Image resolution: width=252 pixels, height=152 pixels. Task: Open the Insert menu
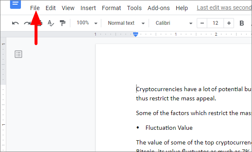[x=88, y=8]
